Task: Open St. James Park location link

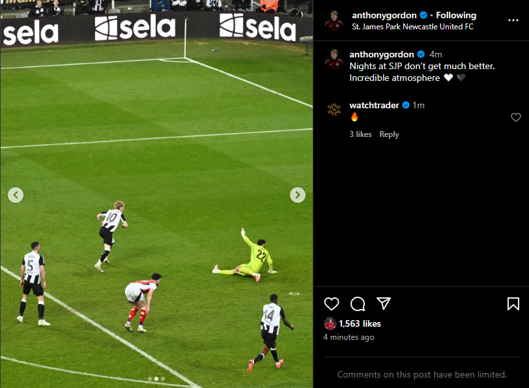Action: point(412,27)
